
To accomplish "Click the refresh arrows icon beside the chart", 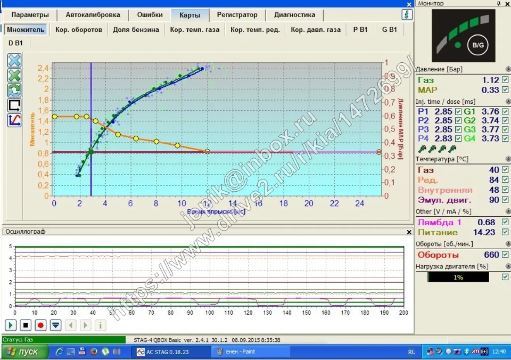I will click(14, 90).
